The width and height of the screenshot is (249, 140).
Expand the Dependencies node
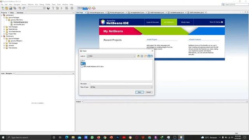(4, 29)
